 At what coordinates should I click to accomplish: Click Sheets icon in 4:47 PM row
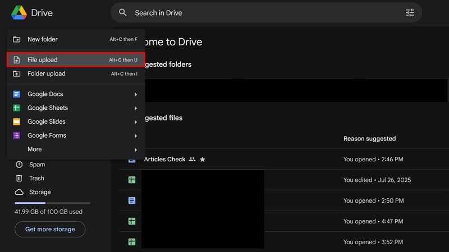132,221
